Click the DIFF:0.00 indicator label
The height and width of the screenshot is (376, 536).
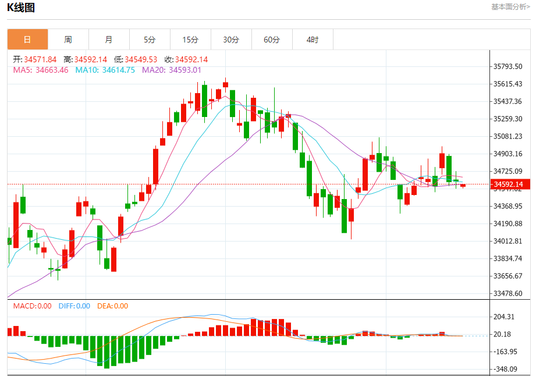click(74, 306)
